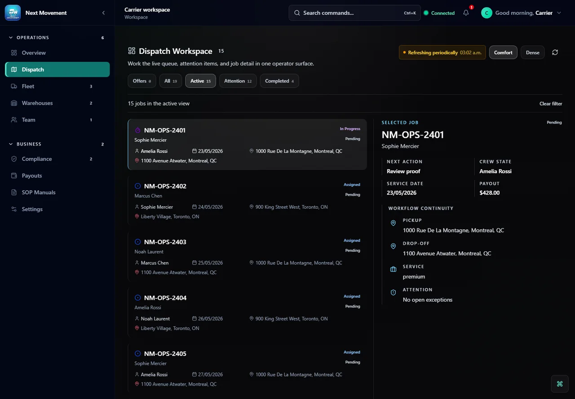575x399 pixels.
Task: Click the refresh icon button
Action: 555,53
